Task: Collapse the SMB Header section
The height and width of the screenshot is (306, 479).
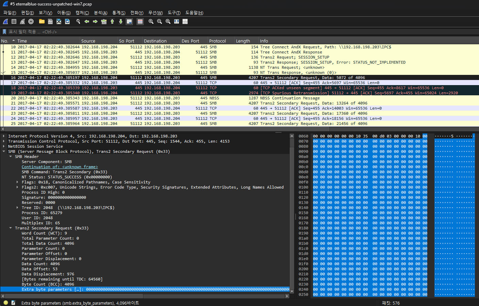Action: coord(11,157)
